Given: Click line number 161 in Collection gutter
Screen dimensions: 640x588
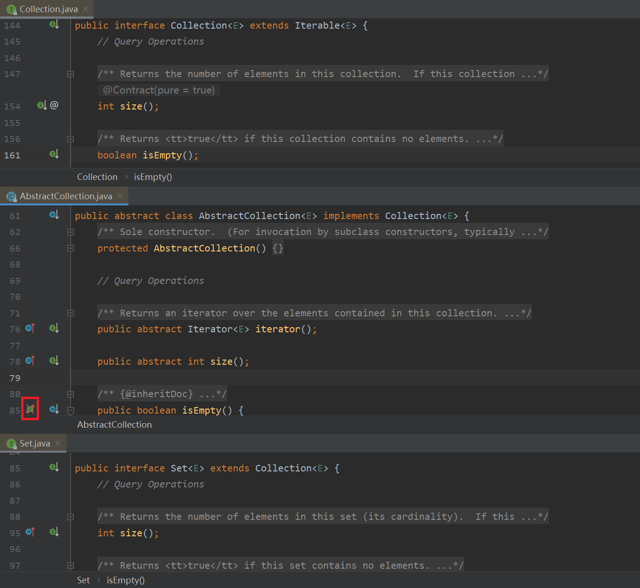Looking at the screenshot, I should (x=12, y=155).
